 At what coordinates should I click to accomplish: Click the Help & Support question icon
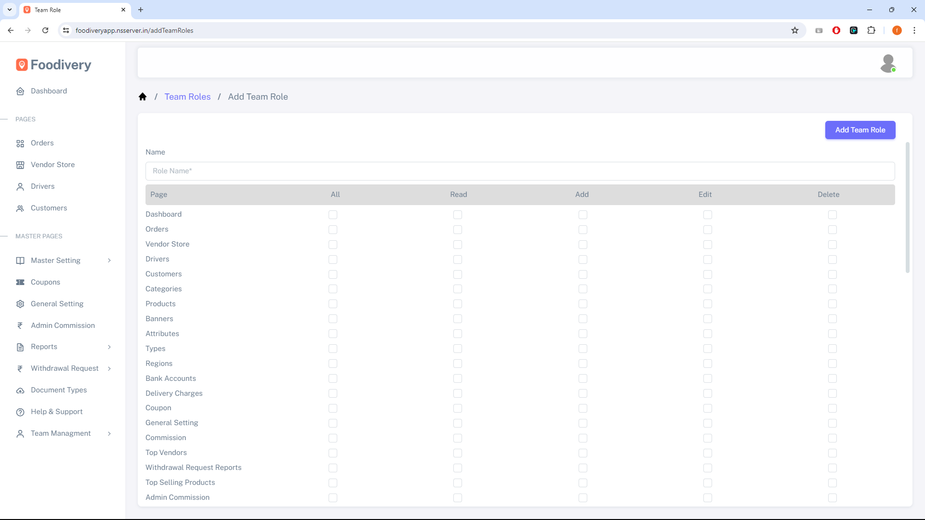click(20, 412)
